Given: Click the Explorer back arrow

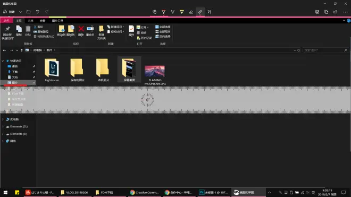Looking at the screenshot, I should point(4,50).
